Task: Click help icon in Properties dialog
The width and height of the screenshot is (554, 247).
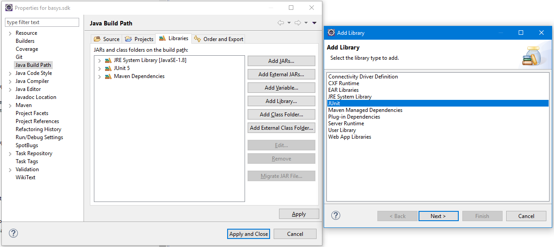Action: pos(13,233)
